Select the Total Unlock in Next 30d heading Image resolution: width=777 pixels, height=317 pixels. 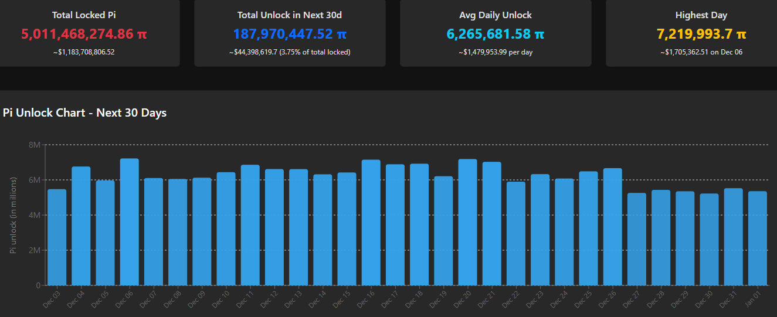click(290, 15)
